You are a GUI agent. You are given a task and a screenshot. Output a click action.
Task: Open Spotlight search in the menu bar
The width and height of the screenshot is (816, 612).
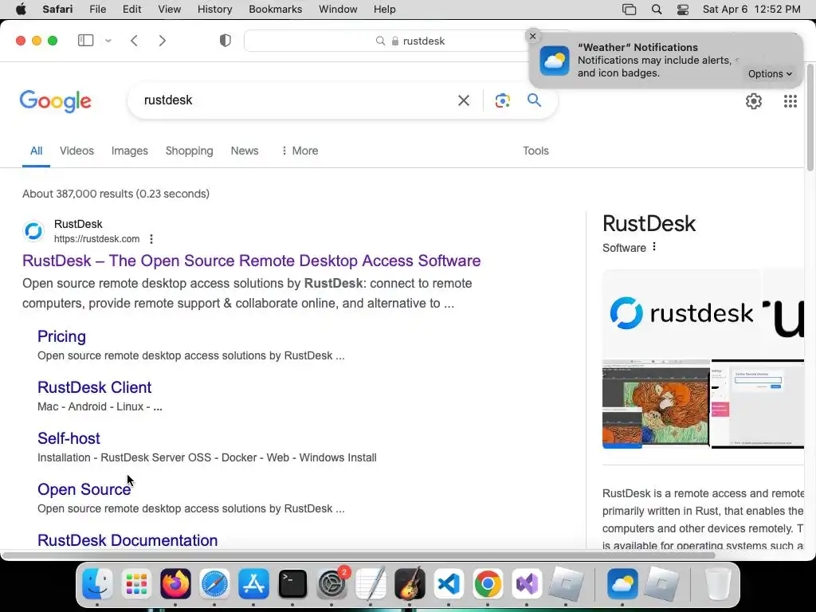(x=657, y=10)
